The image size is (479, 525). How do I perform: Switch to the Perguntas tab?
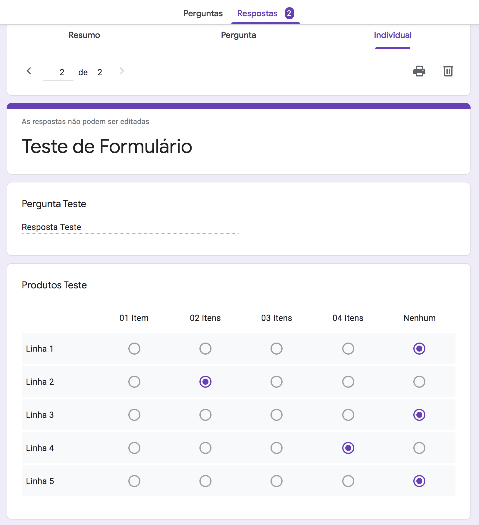(203, 13)
